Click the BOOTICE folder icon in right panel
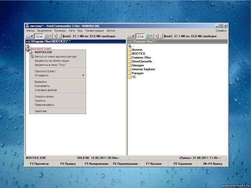The image size is (251, 188). tap(130, 53)
